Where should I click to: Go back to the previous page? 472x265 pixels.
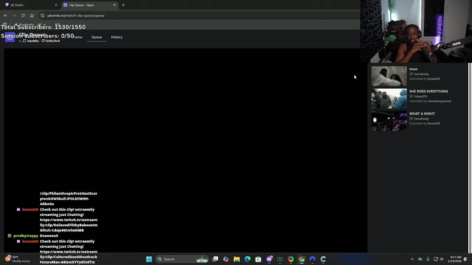(x=5, y=15)
